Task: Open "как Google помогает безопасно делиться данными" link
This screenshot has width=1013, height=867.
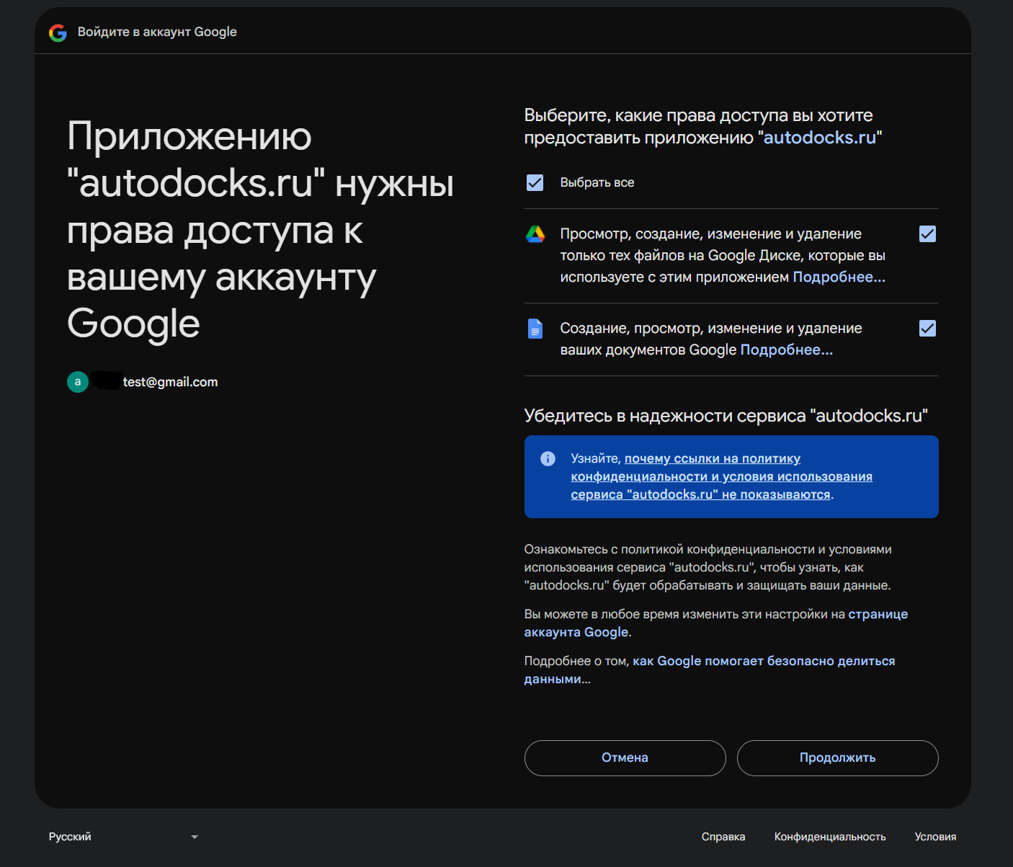Action: pyautogui.click(x=709, y=670)
